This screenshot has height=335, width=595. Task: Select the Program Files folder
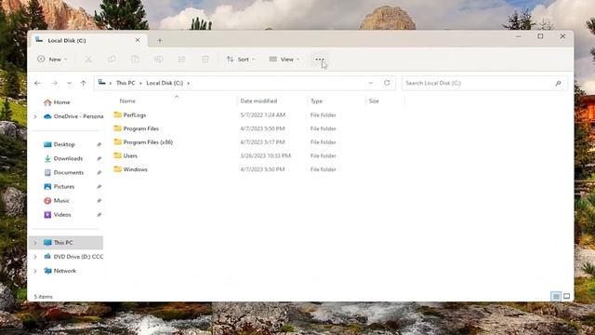point(137,128)
